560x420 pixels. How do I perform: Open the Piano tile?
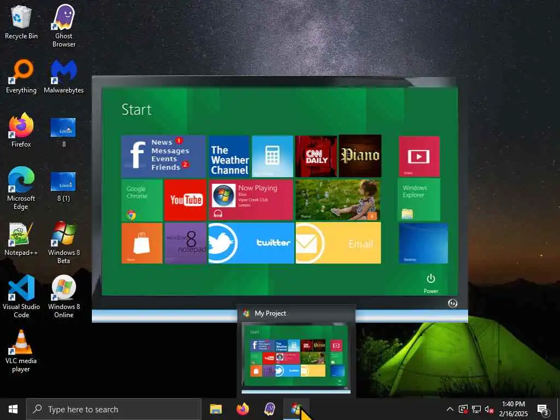360,156
